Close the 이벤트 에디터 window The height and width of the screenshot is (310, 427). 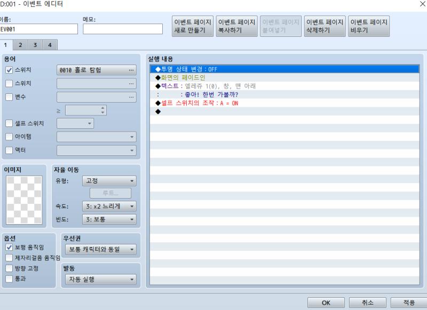pyautogui.click(x=422, y=4)
